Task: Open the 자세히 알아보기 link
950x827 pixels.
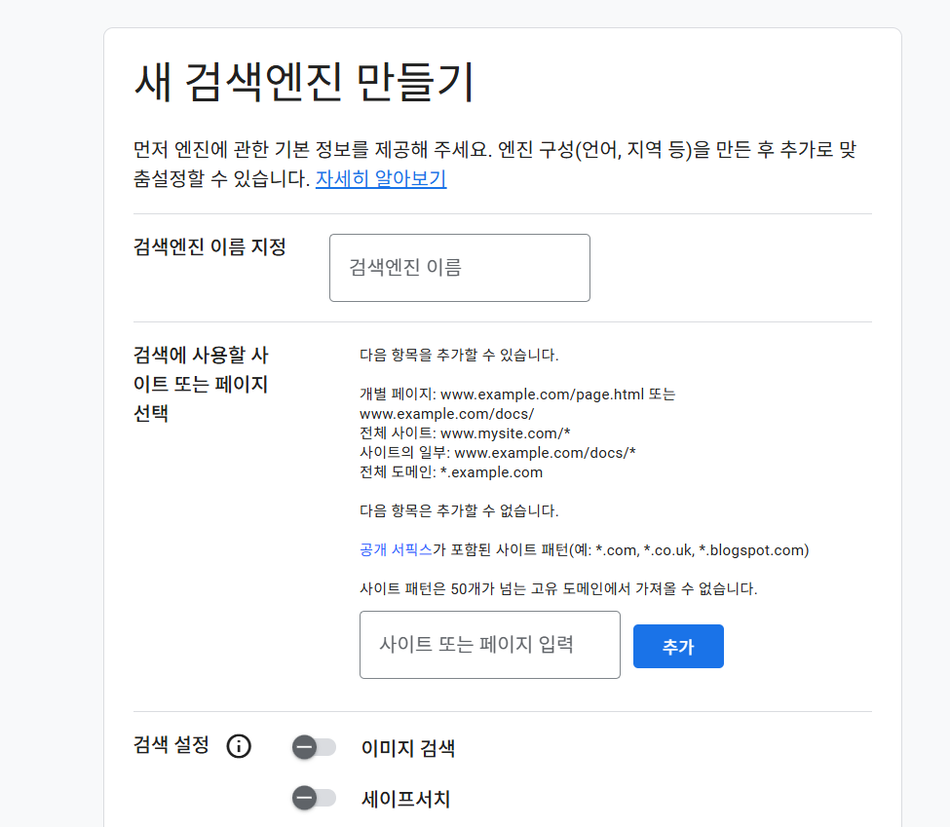Action: point(381,178)
